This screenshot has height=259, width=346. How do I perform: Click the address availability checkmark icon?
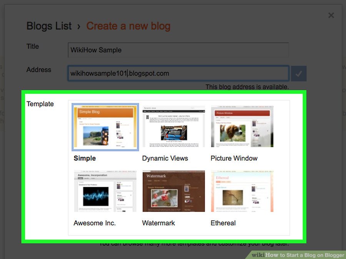click(x=299, y=74)
